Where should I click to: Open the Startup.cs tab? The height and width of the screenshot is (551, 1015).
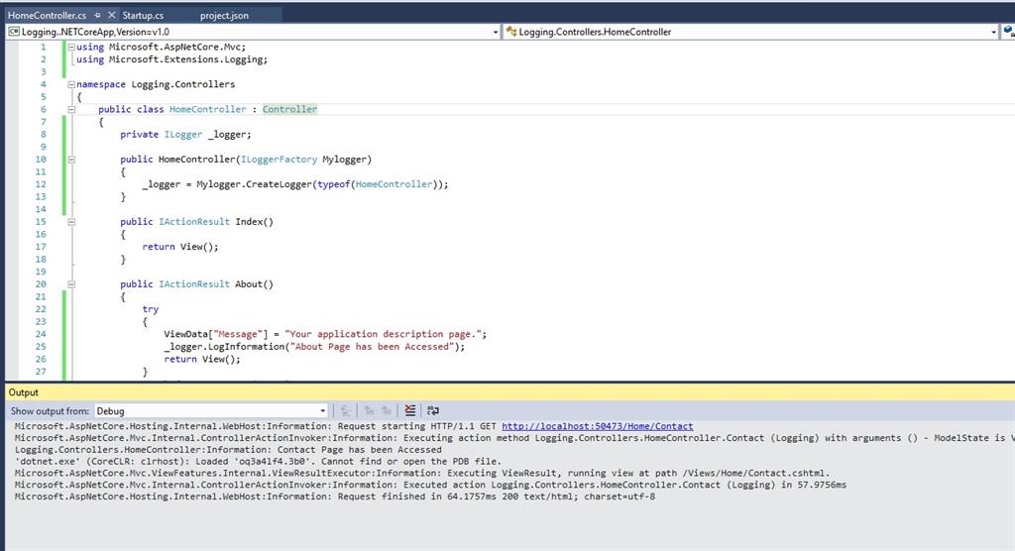pos(143,15)
